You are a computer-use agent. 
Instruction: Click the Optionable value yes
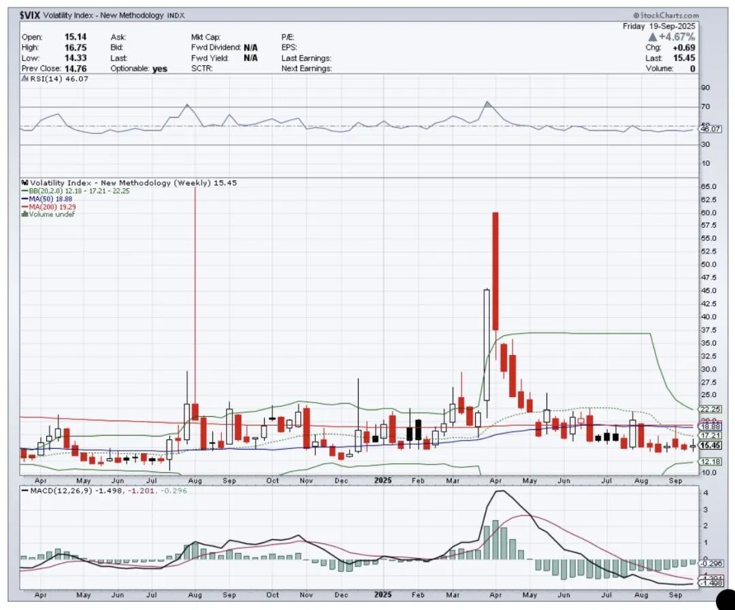click(159, 69)
